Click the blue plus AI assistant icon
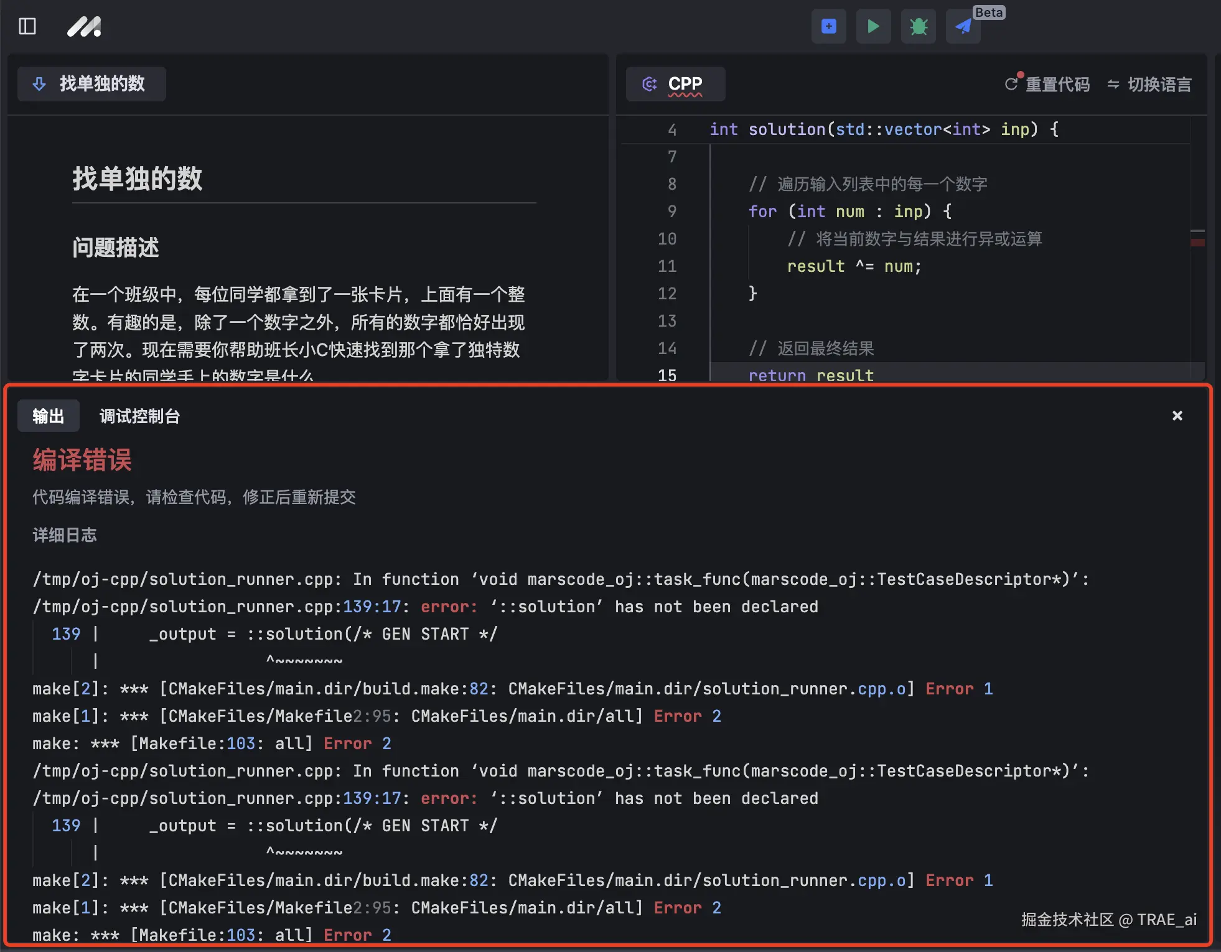 pos(828,26)
